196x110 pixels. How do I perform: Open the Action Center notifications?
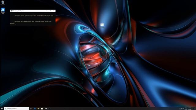194,109
